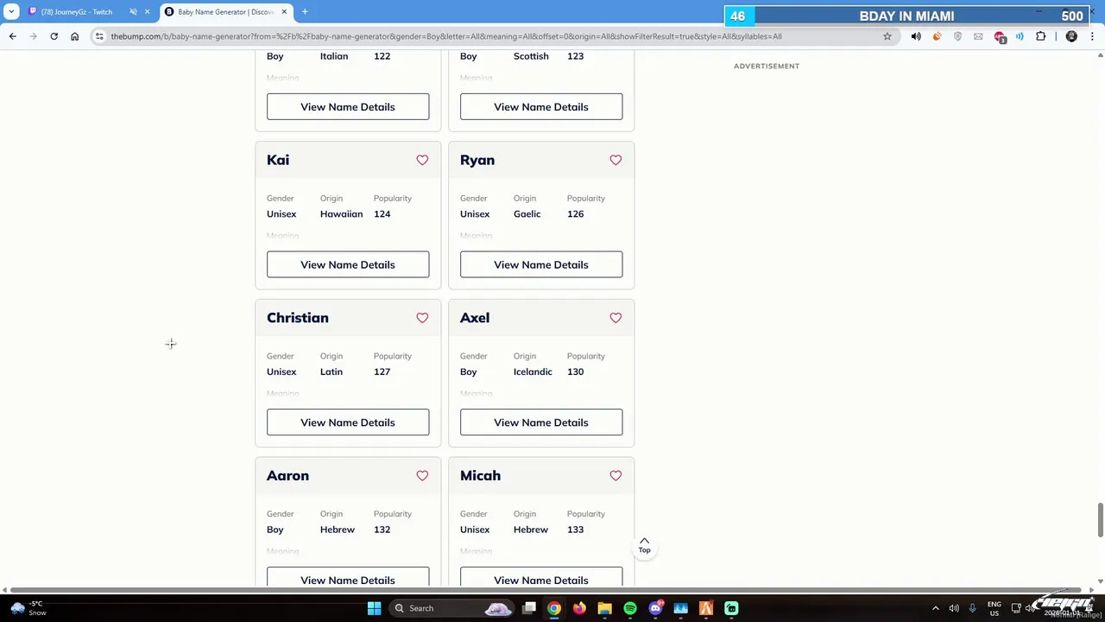Open the Chrome profile avatar
Image resolution: width=1105 pixels, height=622 pixels.
(1071, 36)
